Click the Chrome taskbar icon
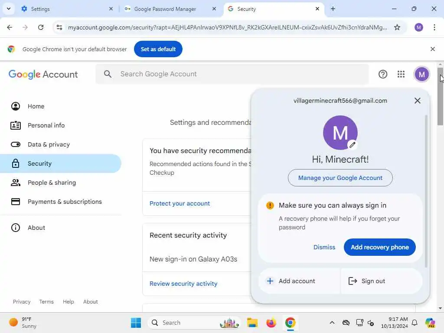The height and width of the screenshot is (333, 444). point(290,323)
